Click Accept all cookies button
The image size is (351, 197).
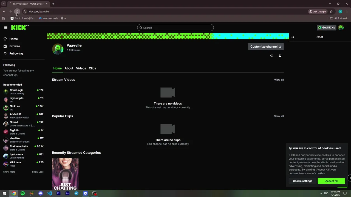[x=331, y=181]
